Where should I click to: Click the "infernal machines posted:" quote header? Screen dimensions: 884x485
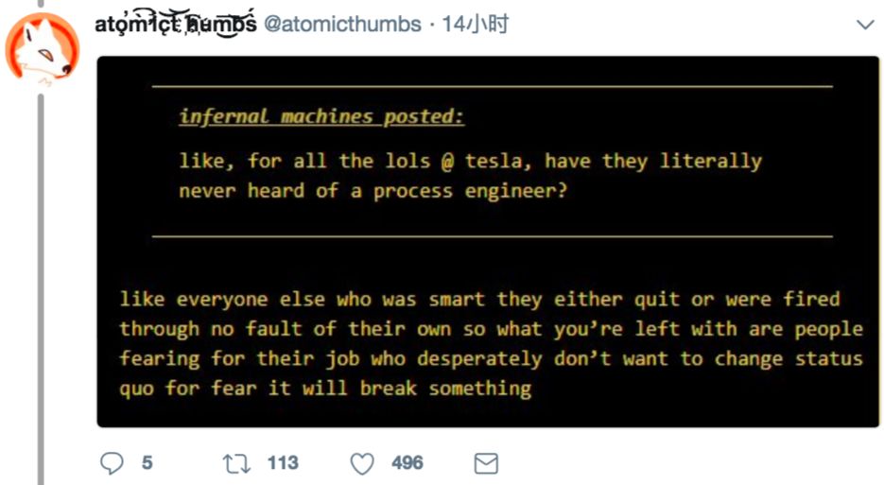pos(321,116)
